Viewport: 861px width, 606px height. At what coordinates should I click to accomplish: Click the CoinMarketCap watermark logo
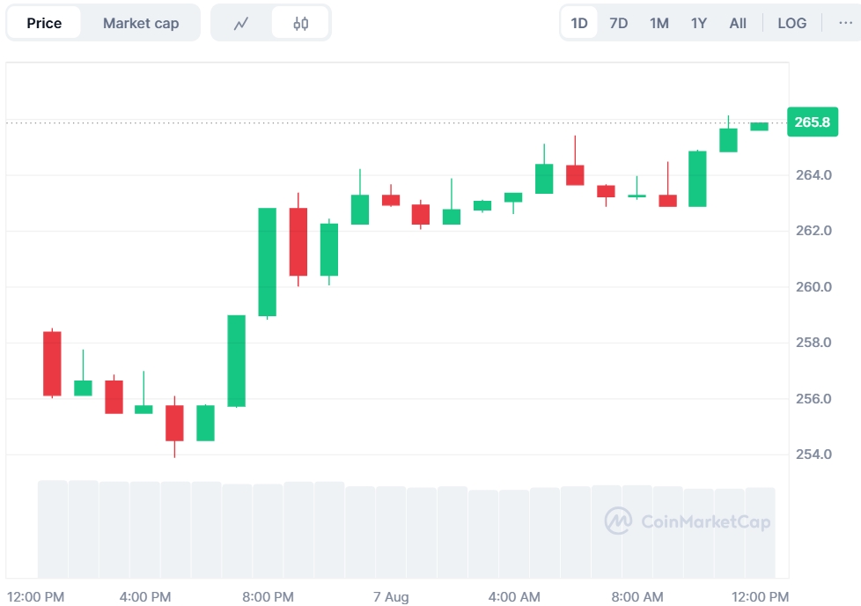[x=688, y=521]
